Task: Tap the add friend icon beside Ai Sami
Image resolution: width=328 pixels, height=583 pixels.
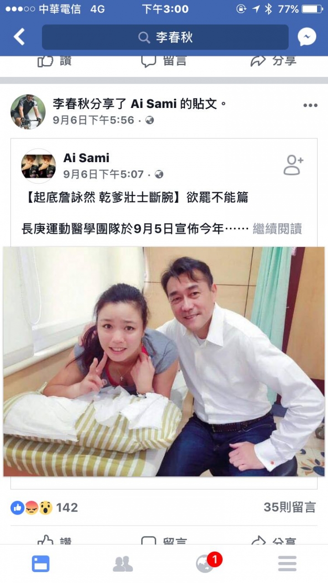Action: [x=293, y=165]
